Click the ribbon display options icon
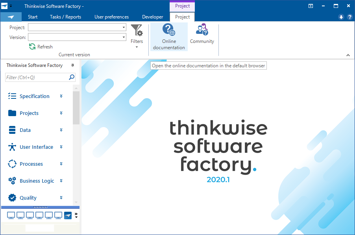Image resolution: width=355 pixels, height=235 pixels. [x=311, y=6]
